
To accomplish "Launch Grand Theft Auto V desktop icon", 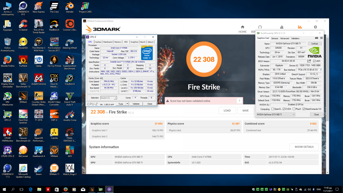I will pyautogui.click(x=70, y=99).
